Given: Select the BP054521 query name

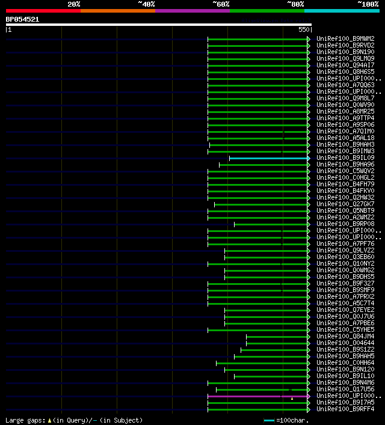Looking at the screenshot, I should pos(22,19).
